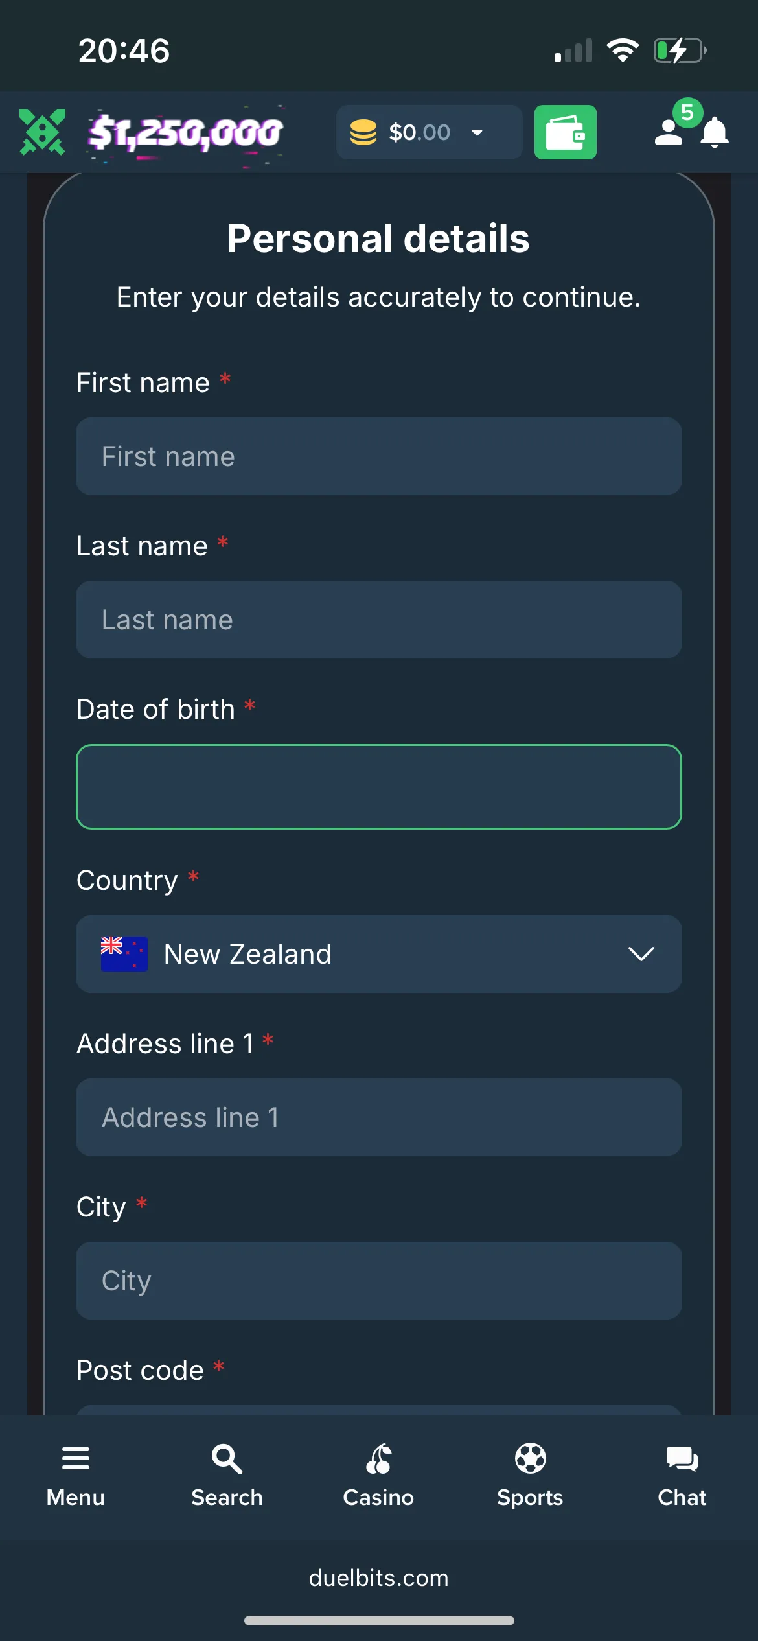
Task: Click into the Last name field
Action: click(x=378, y=620)
